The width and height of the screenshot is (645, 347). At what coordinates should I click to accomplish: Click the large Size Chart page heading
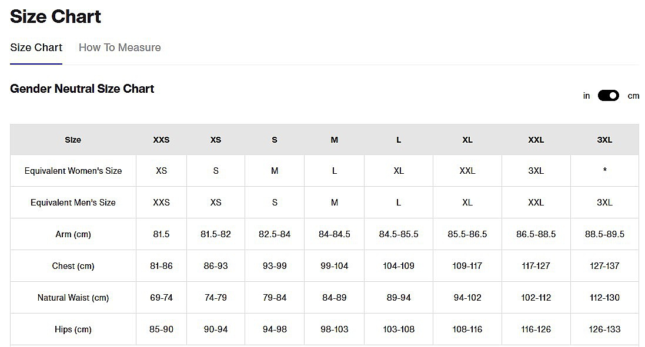click(x=55, y=16)
